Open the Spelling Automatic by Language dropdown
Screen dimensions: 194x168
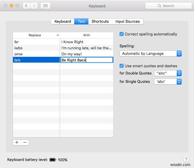tap(151, 53)
